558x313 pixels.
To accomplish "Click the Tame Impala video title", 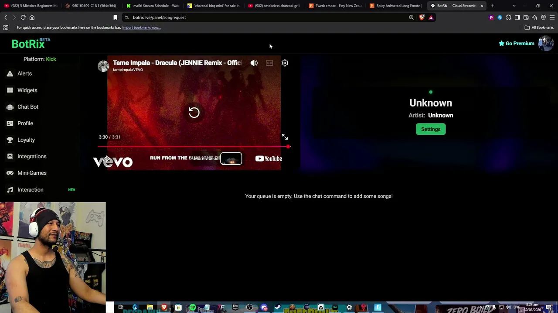I will click(177, 63).
